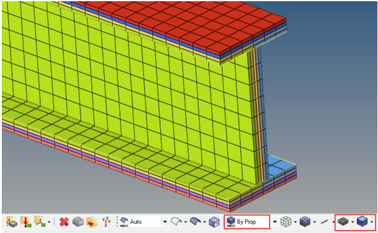Expand the 2D element representation arrow
The height and width of the screenshot is (233, 378).
353,222
